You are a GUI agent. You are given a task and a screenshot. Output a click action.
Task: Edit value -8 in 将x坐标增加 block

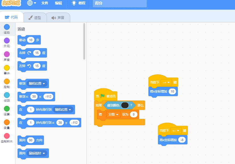point(182,140)
